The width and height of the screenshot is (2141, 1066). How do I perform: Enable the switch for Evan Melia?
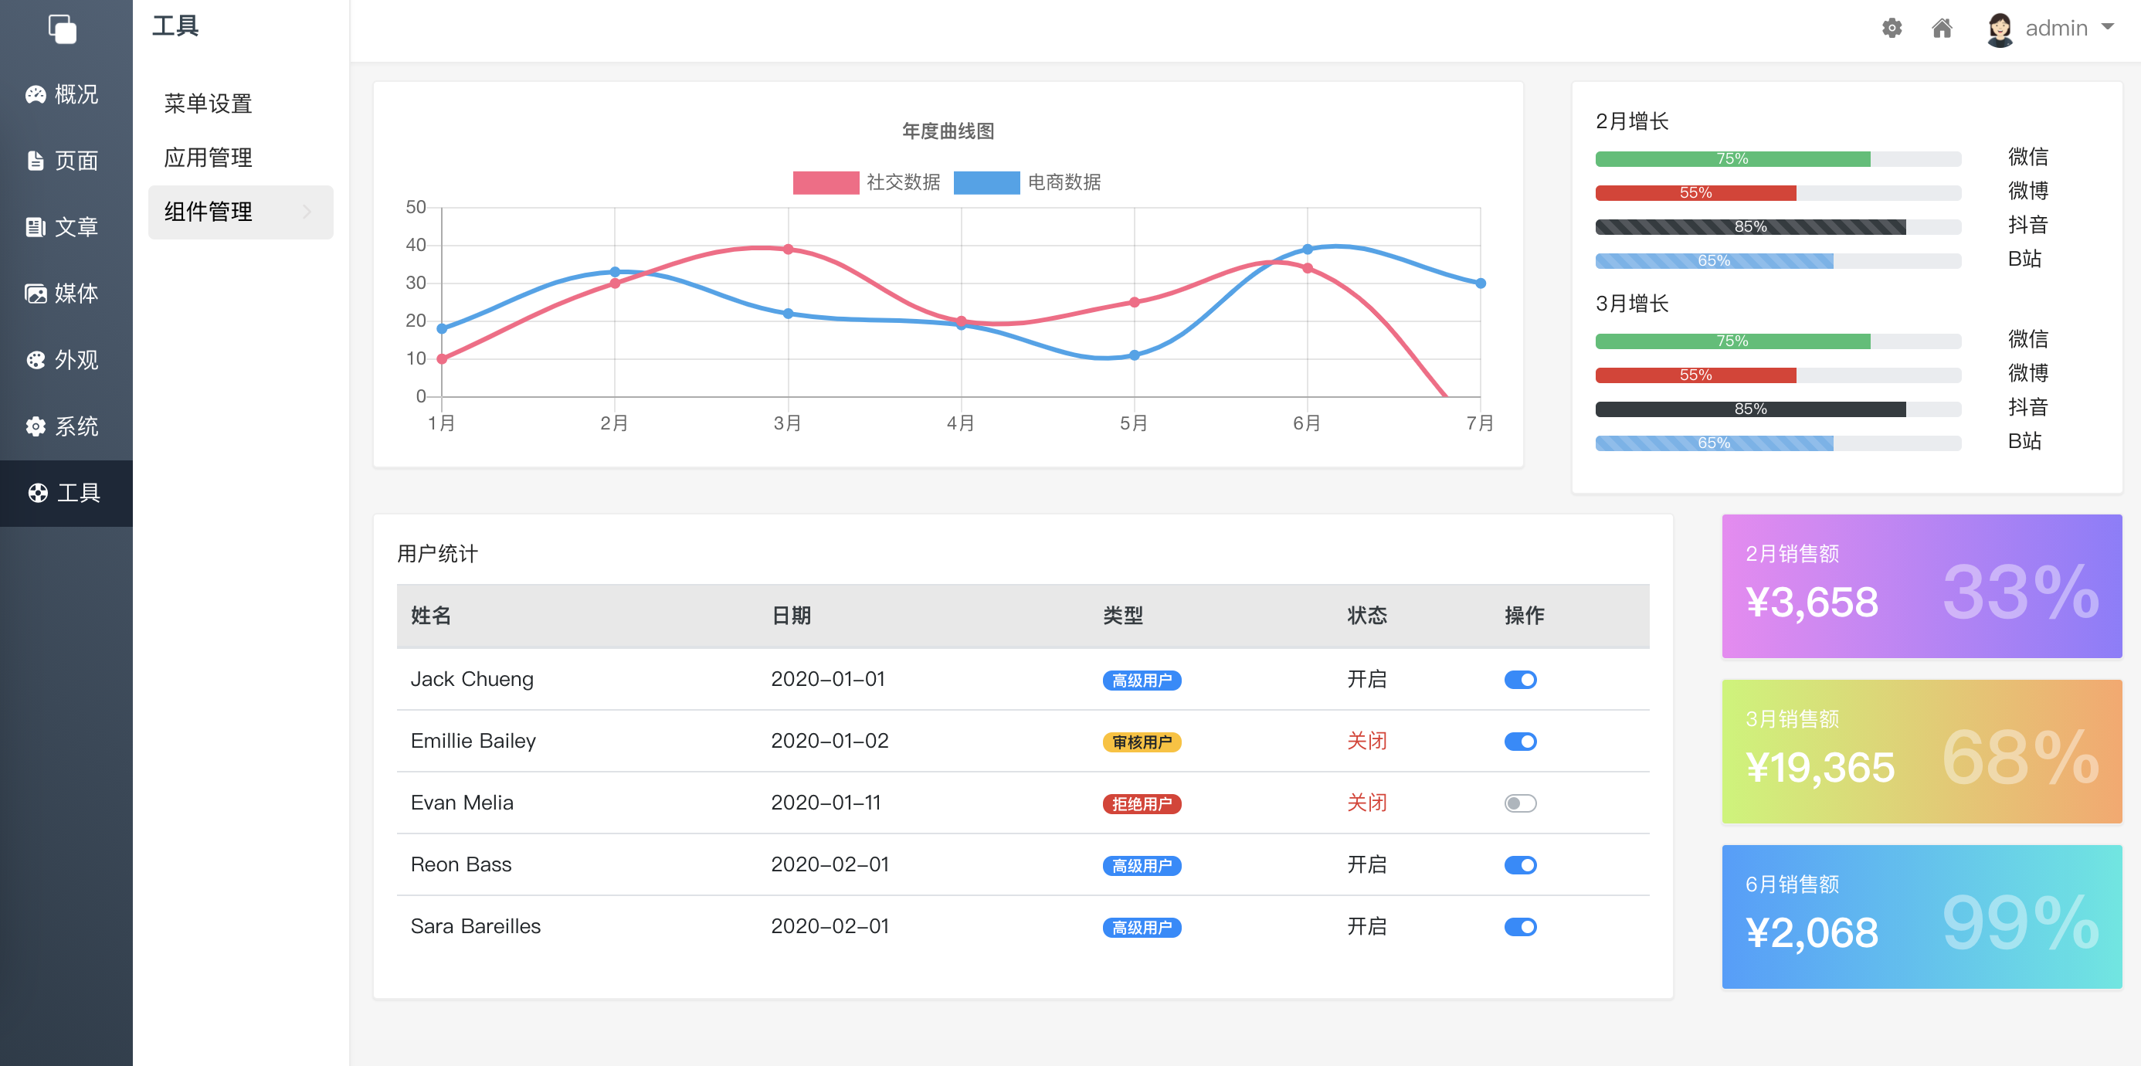pyautogui.click(x=1520, y=803)
